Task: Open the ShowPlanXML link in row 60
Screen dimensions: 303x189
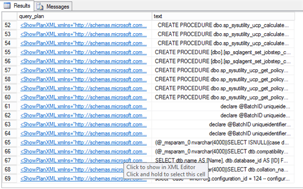Action: coord(84,98)
